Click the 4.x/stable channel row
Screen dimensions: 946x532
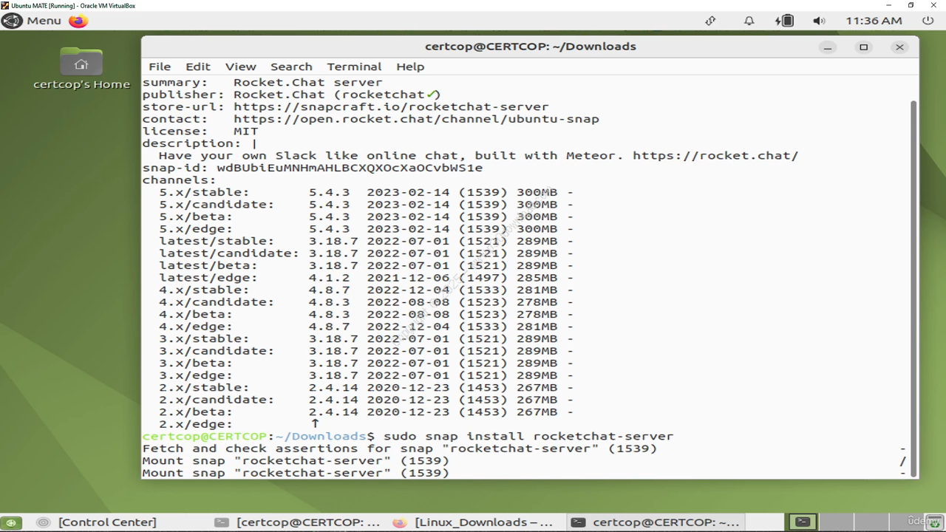click(x=366, y=290)
